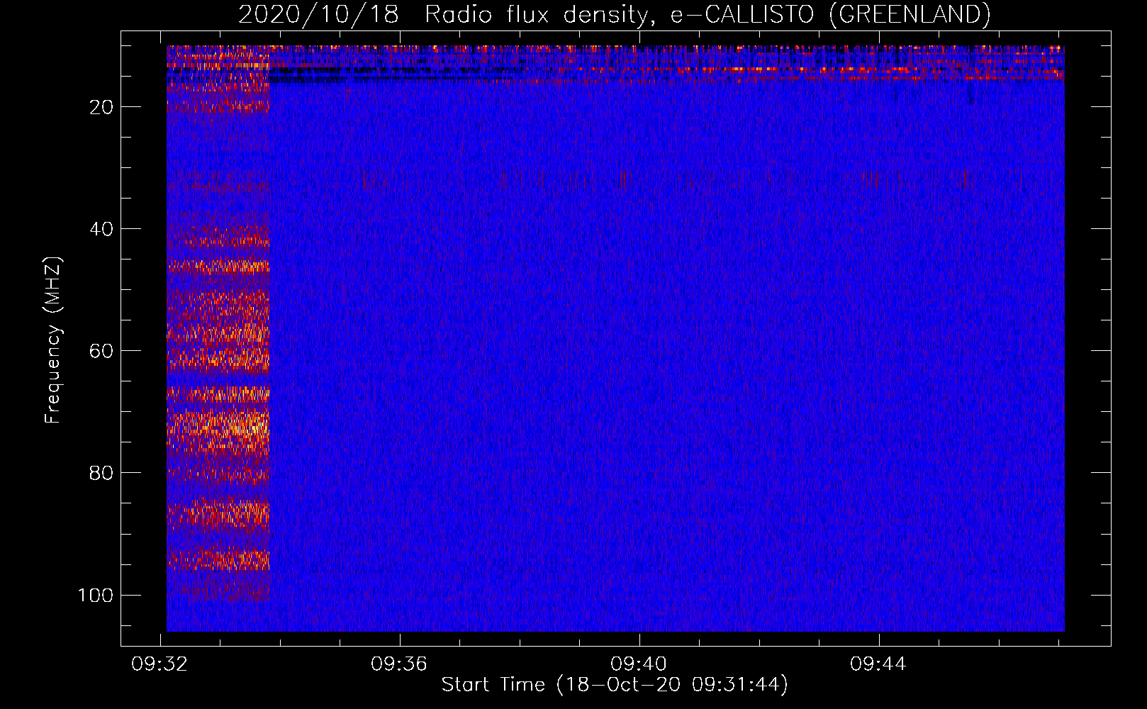Click the 60 frequency tick label
Viewport: 1147px width, 709px height.
pos(101,351)
